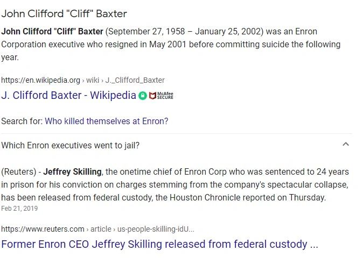Click the "Search for:" label text
Image resolution: width=363 pixels, height=265 pixels.
pyautogui.click(x=22, y=121)
